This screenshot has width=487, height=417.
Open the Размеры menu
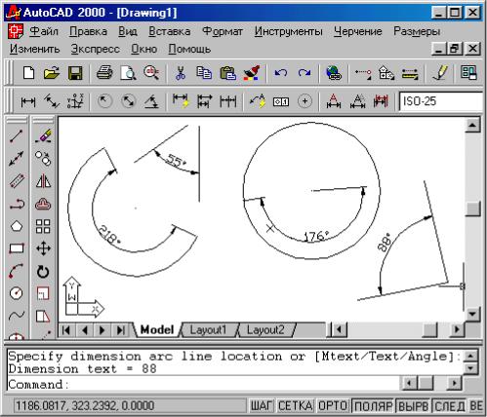[x=417, y=31]
